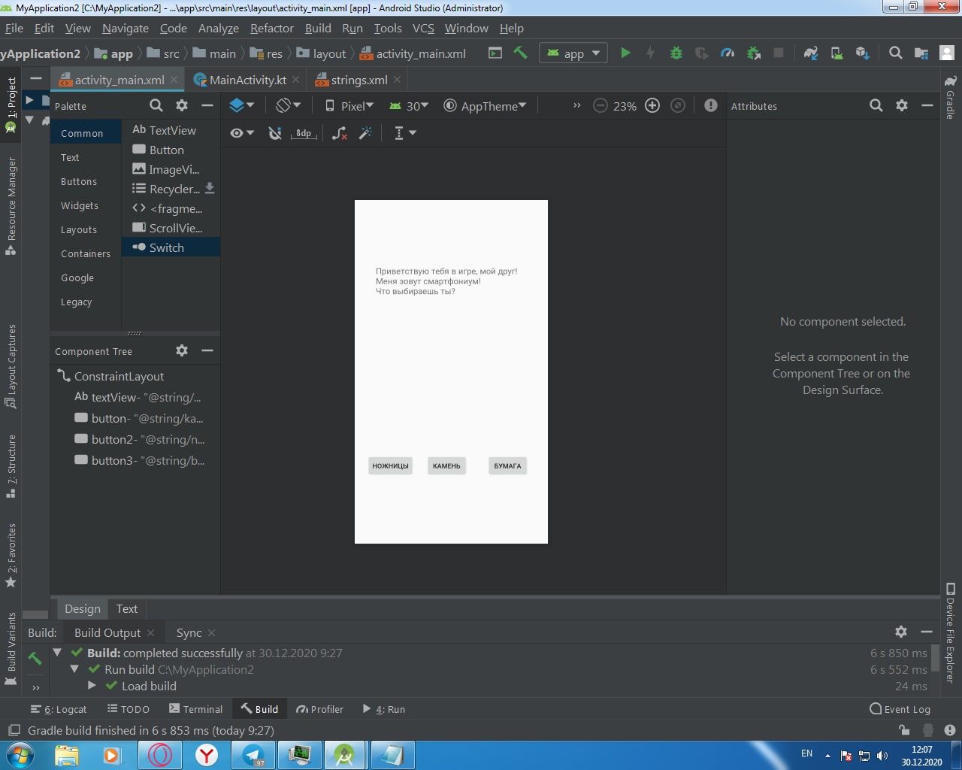Search the Palette with magnifier icon
962x770 pixels.
tap(156, 105)
